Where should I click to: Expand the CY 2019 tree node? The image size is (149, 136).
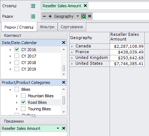tap(10, 69)
